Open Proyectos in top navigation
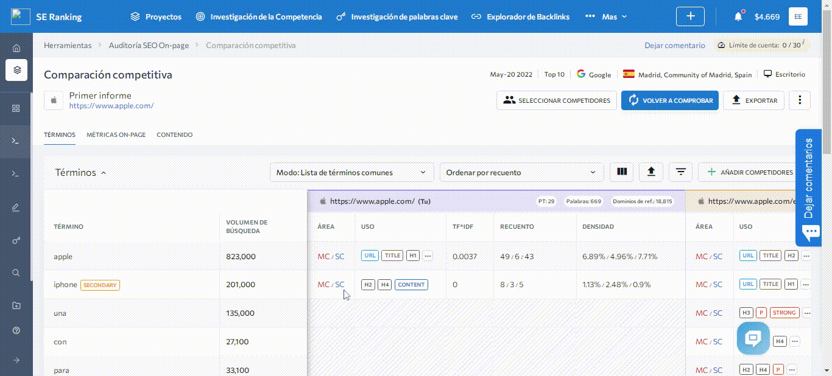The width and height of the screenshot is (832, 376). [156, 16]
